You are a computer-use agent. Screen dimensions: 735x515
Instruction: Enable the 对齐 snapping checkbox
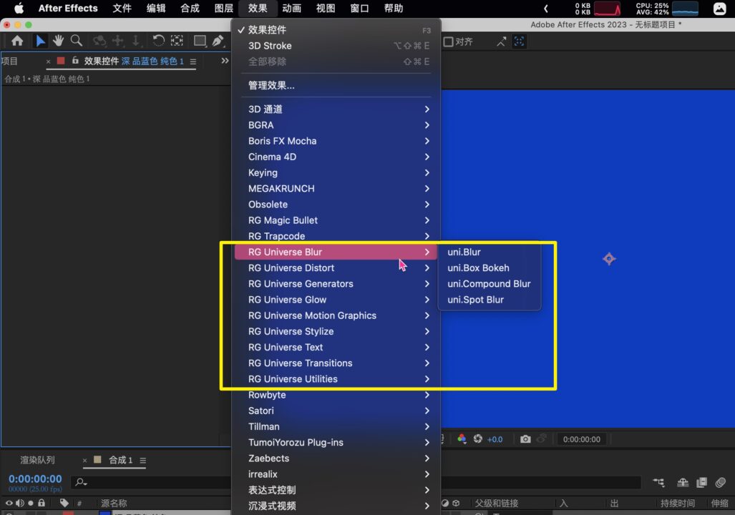pyautogui.click(x=449, y=42)
